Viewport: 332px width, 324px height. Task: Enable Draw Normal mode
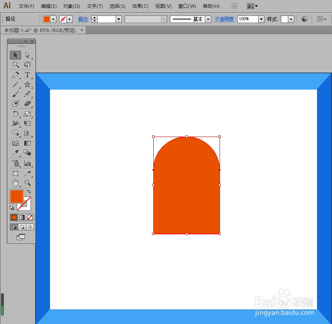[14, 227]
